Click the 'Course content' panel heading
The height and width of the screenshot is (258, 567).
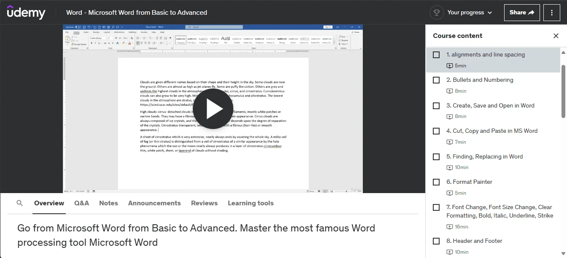click(x=458, y=36)
